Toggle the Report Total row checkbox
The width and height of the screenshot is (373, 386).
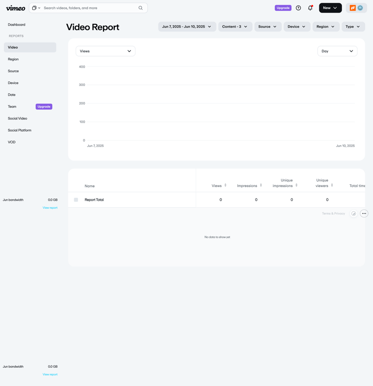pyautogui.click(x=76, y=199)
